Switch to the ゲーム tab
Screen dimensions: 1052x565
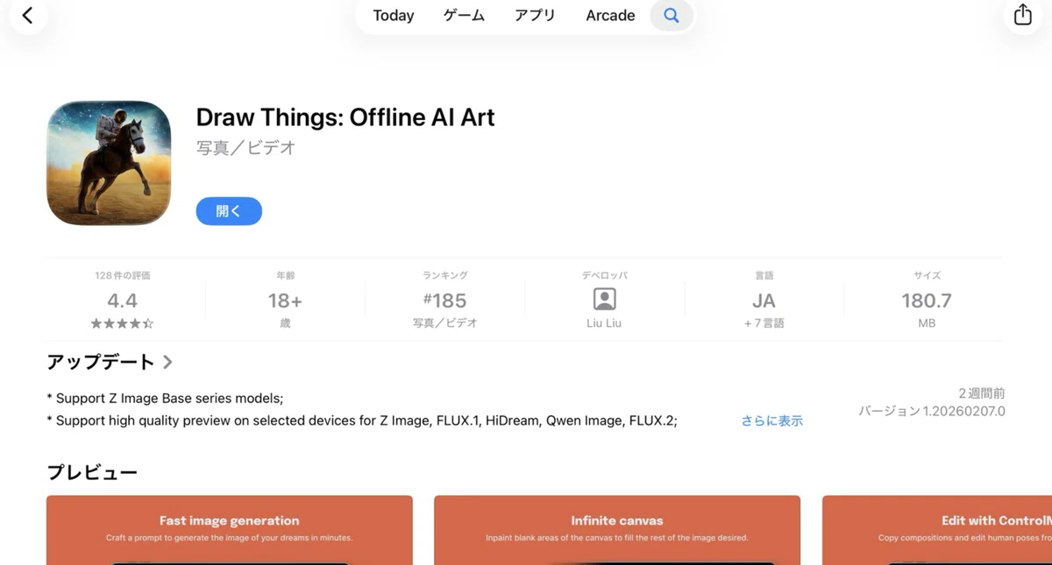click(x=464, y=16)
